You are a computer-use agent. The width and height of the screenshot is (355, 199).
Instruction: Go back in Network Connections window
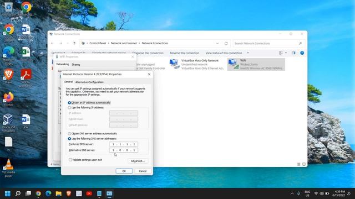(52, 43)
